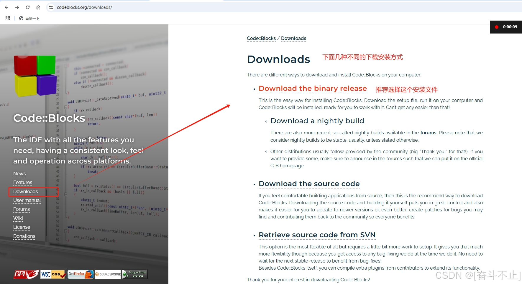Open the User manual sidebar link
The height and width of the screenshot is (284, 522).
click(27, 201)
